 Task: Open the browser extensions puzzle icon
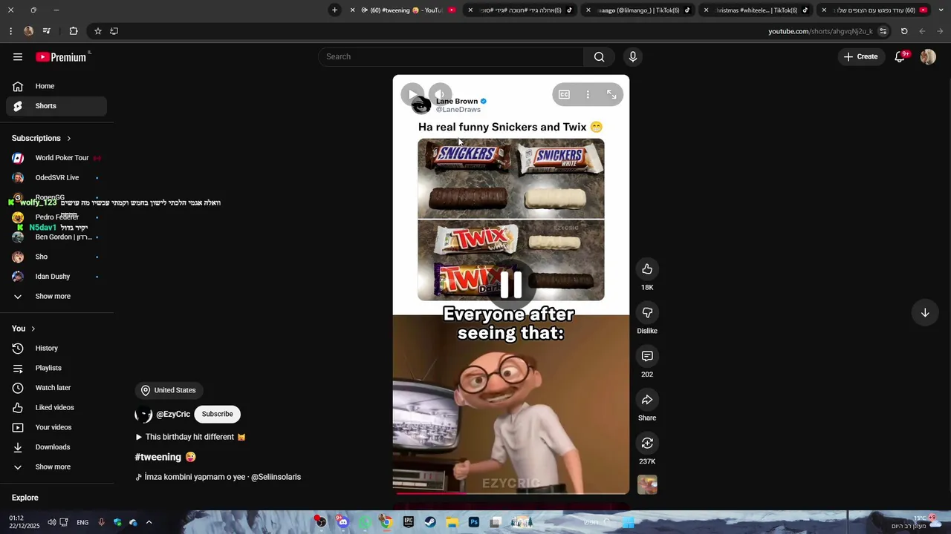tap(74, 31)
